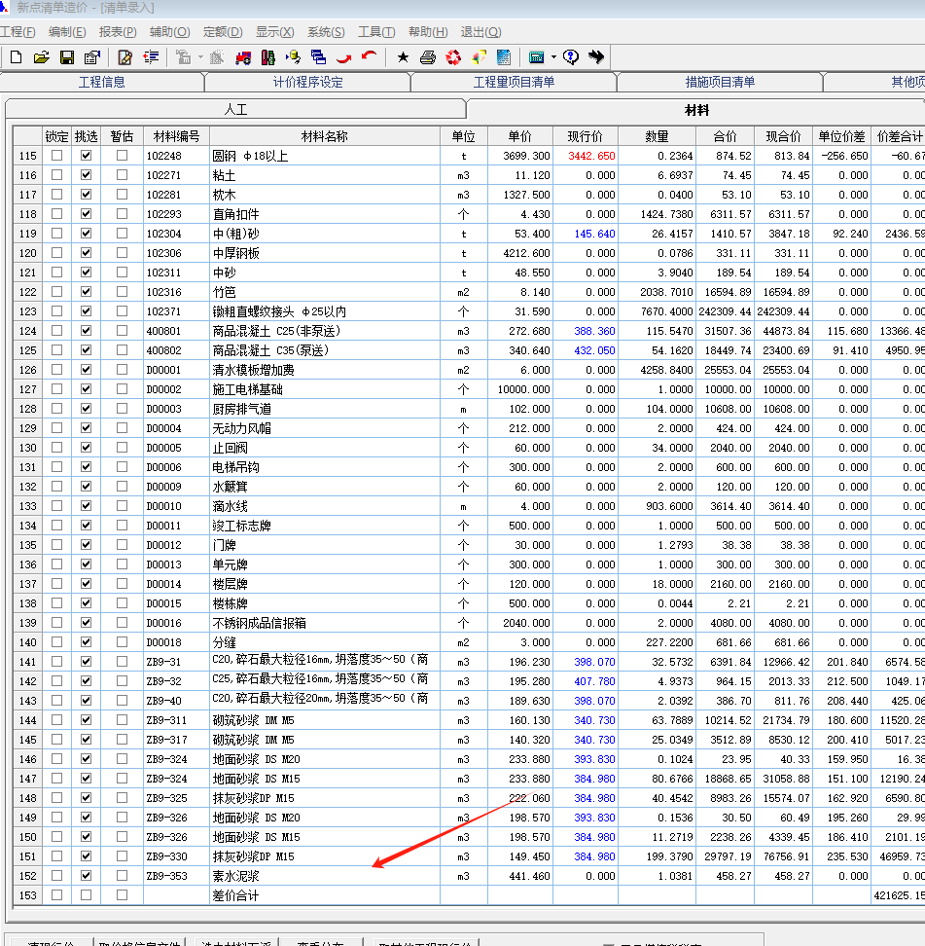Click the red curved undo arrow
Image resolution: width=925 pixels, height=946 pixels.
369,57
